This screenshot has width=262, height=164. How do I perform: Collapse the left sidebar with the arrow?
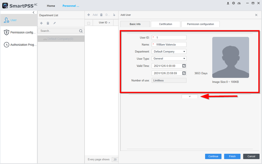[33, 13]
